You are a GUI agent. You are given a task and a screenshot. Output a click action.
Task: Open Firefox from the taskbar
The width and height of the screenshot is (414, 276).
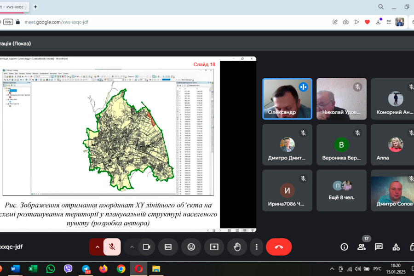coord(103,269)
